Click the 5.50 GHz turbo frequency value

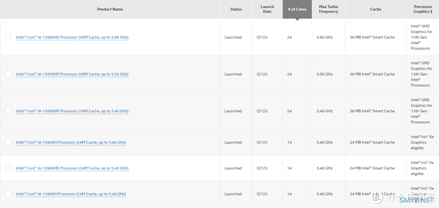tap(324, 74)
